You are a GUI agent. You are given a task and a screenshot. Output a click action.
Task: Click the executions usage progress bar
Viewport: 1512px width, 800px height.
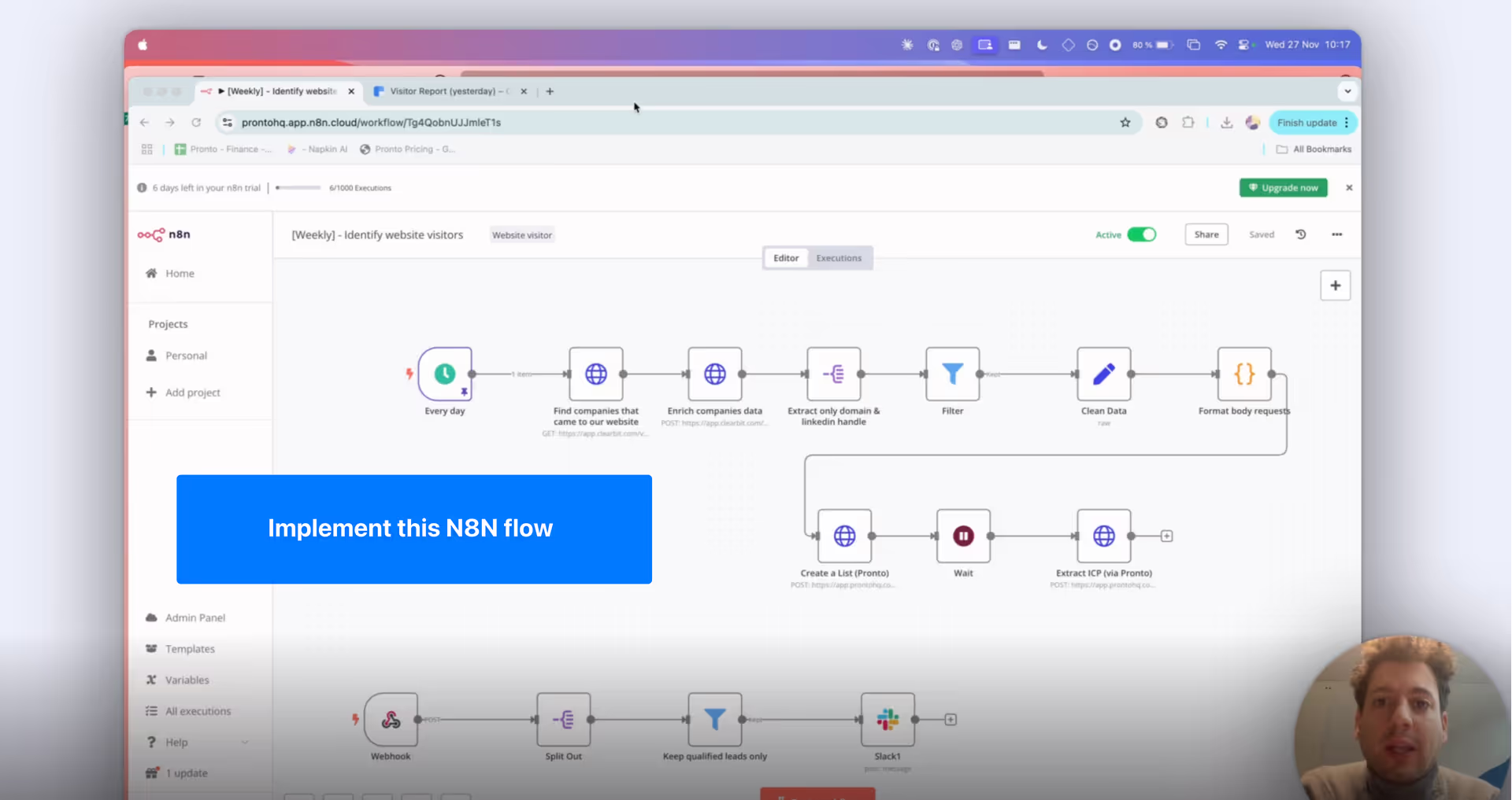[x=298, y=188]
